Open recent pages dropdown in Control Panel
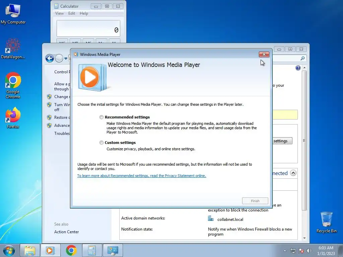The width and height of the screenshot is (343, 257). point(66,59)
